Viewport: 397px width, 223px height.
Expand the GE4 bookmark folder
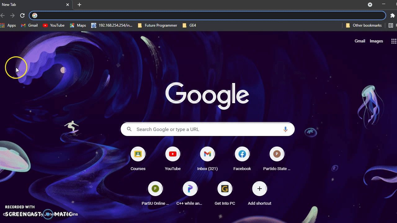[x=190, y=25]
